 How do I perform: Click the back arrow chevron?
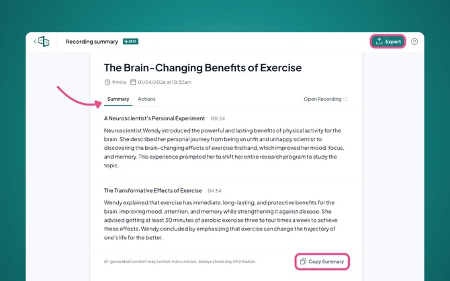click(x=35, y=42)
